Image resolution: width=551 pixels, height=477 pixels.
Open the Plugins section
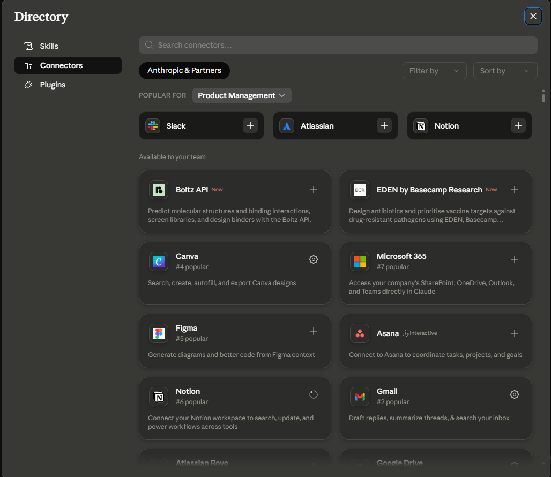coord(68,85)
